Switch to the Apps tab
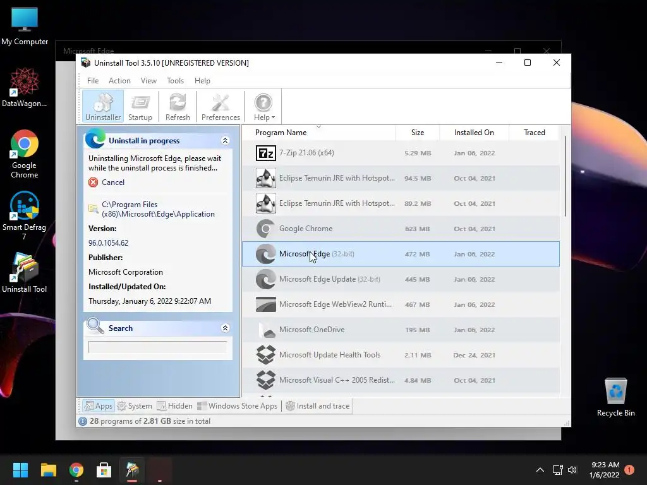 click(x=99, y=406)
